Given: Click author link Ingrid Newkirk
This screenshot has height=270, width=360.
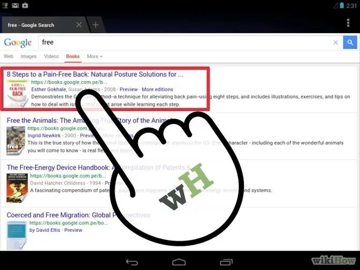Looking at the screenshot, I should (44, 136).
